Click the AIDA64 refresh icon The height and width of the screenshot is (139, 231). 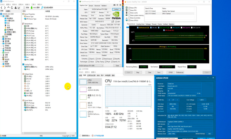12,8
